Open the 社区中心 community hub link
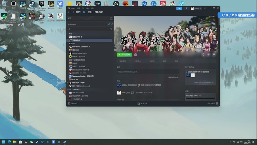The width and height of the screenshot is (257, 145). (138, 61)
